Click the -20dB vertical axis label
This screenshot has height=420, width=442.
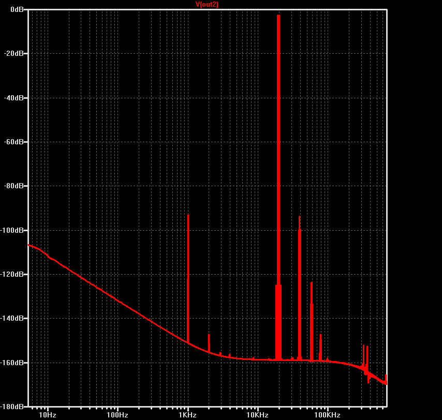[x=13, y=53]
